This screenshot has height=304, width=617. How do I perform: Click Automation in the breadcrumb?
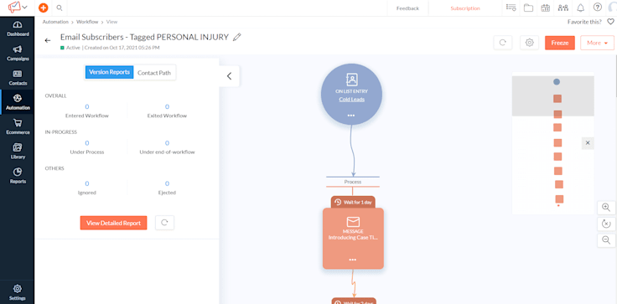pos(55,22)
